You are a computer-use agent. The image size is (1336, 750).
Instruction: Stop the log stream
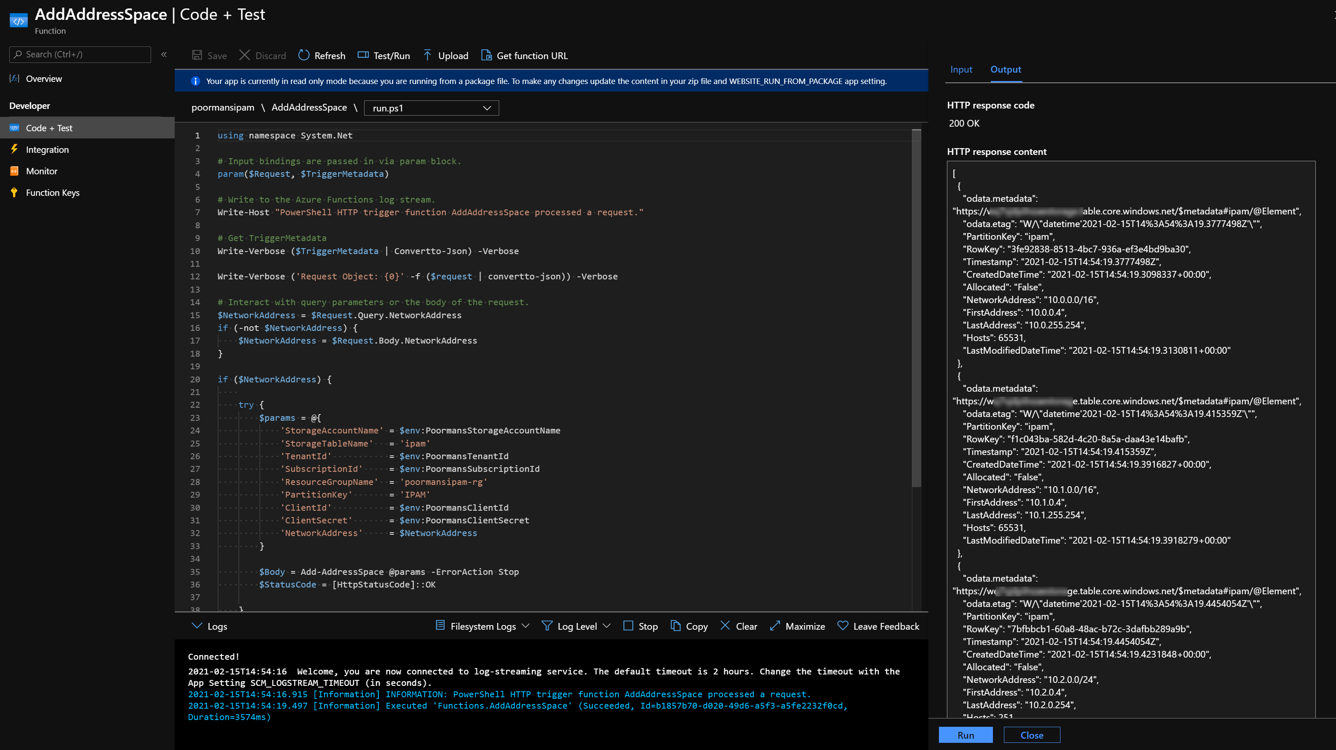640,626
